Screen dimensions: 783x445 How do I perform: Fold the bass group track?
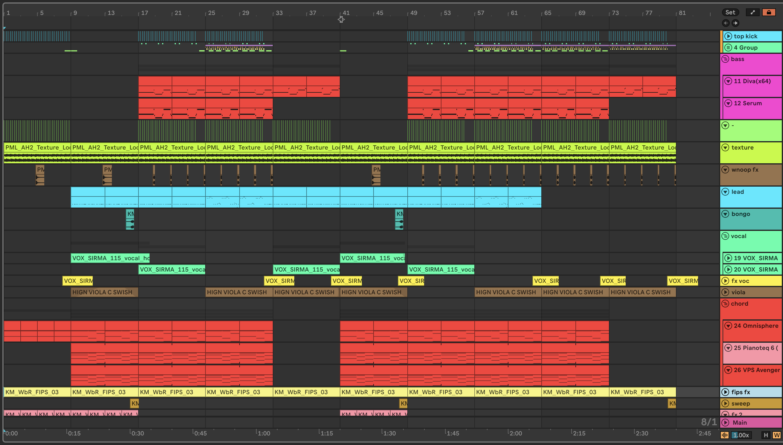(725, 59)
